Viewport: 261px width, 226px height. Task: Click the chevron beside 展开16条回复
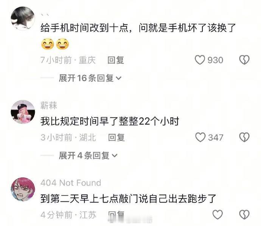[119, 78]
